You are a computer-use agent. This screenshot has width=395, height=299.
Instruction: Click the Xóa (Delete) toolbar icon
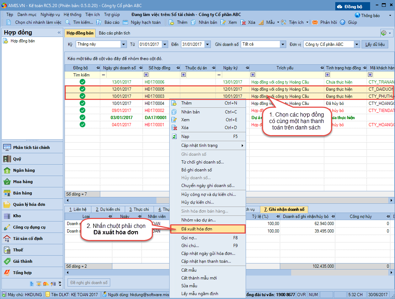244,22
